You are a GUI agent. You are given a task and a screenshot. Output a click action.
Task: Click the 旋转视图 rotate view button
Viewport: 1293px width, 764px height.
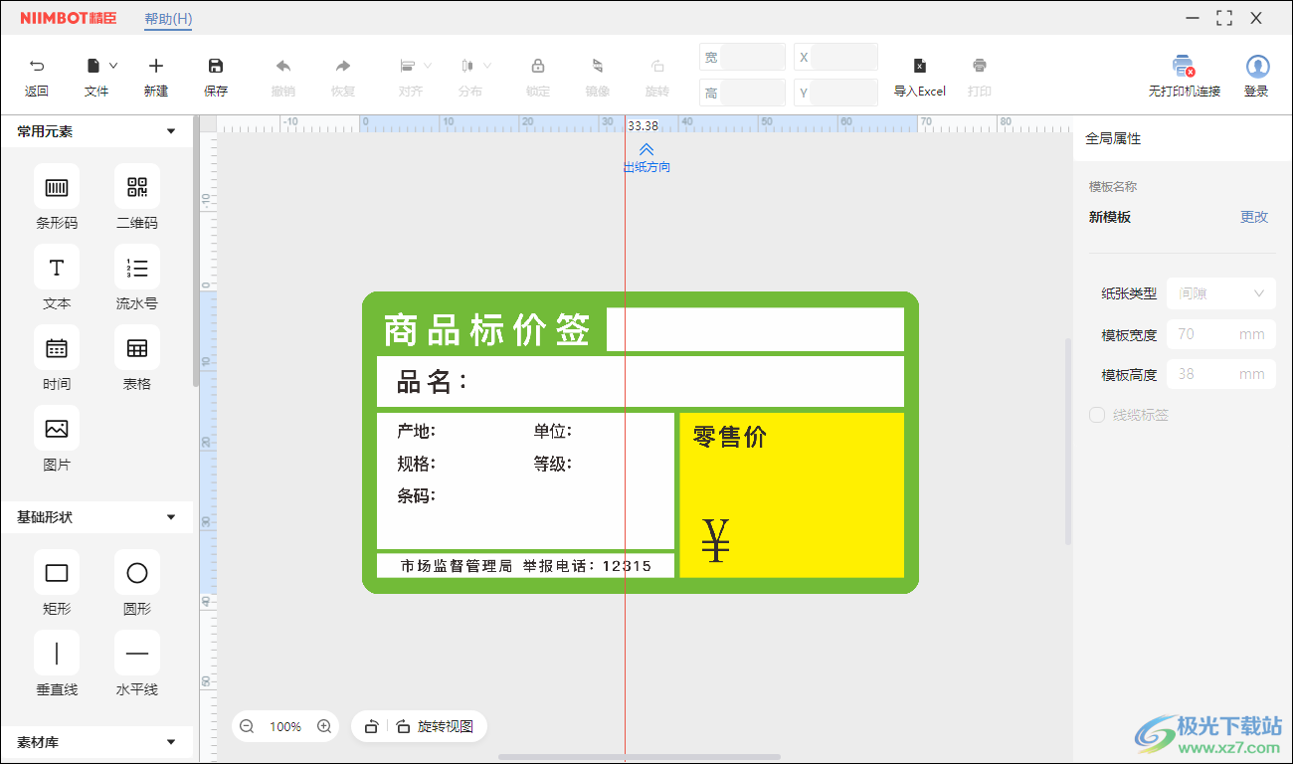point(435,726)
